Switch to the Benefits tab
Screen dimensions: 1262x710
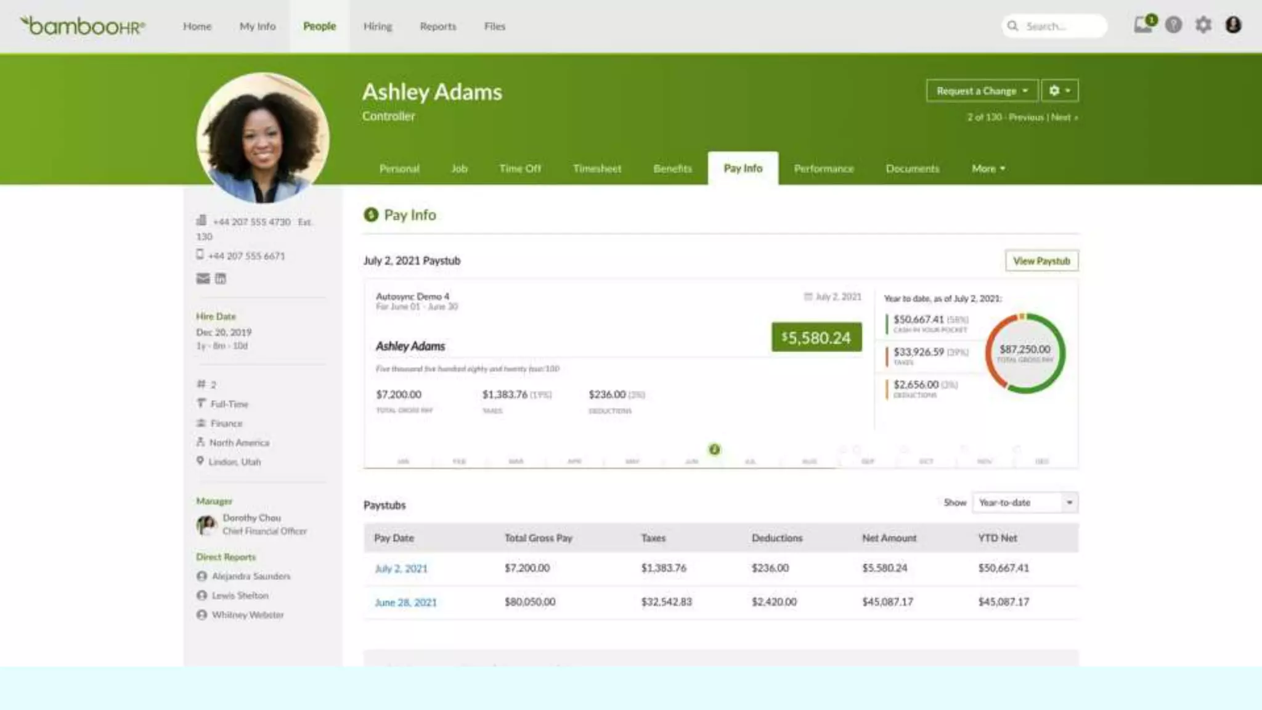coord(672,168)
